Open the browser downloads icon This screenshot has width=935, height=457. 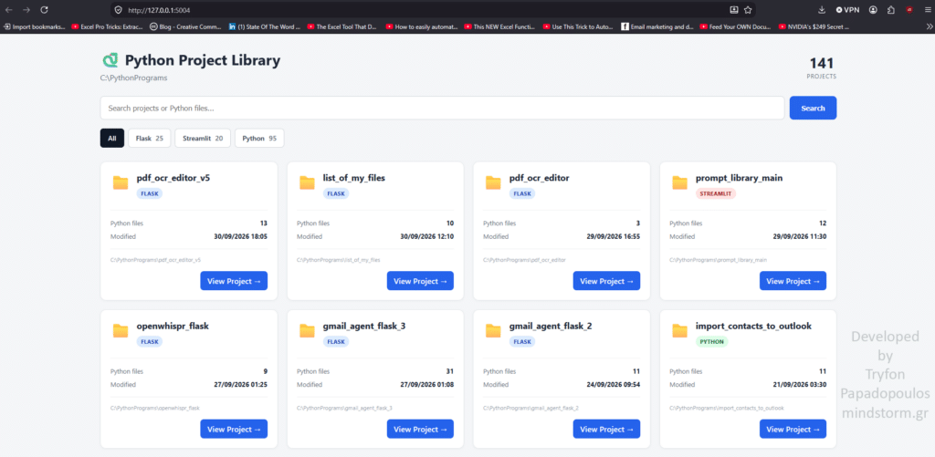(822, 9)
